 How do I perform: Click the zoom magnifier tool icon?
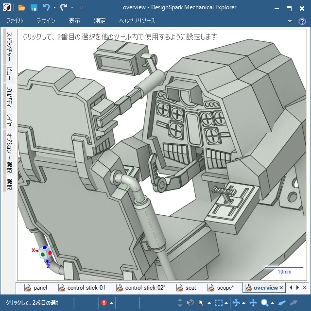(265, 303)
